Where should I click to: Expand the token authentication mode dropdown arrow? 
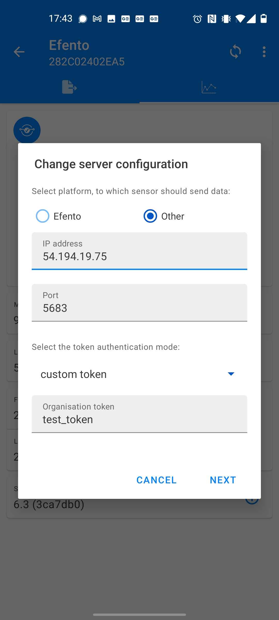(x=231, y=374)
